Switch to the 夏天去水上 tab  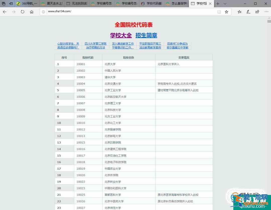click(x=52, y=4)
